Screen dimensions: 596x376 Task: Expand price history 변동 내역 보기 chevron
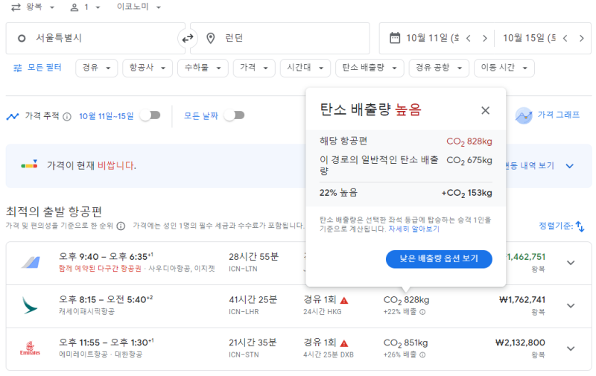tap(569, 166)
